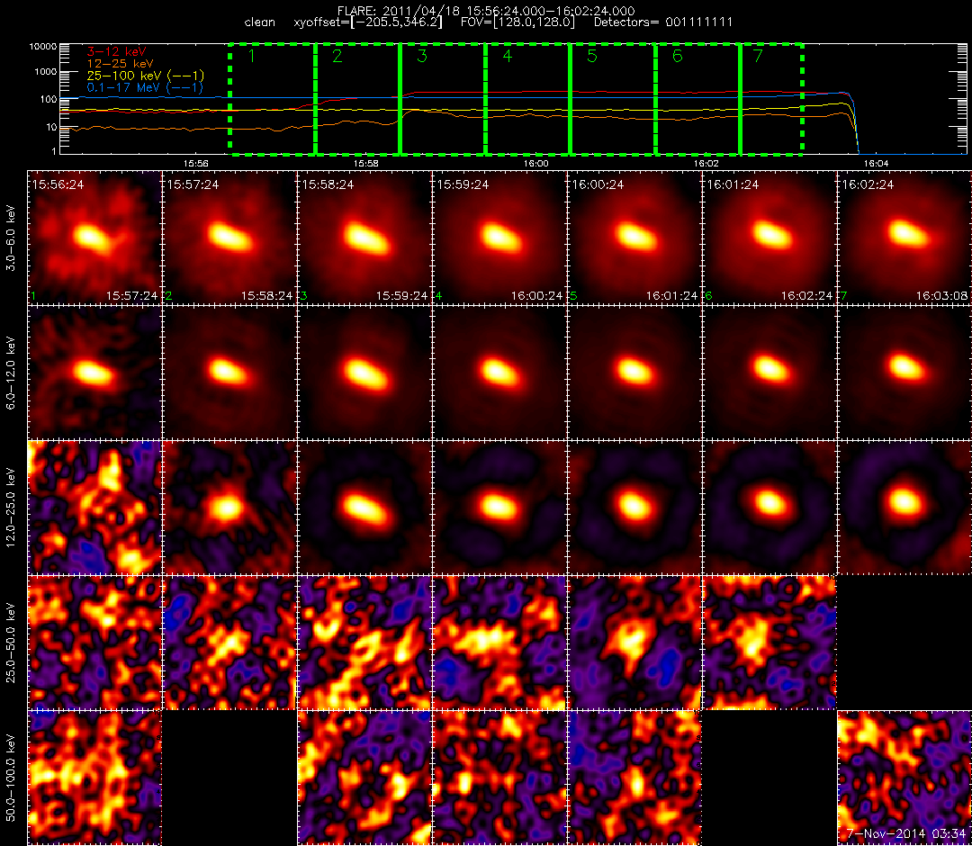Select interval number 5 on the light curve
Viewport: 972px width, 846px height.
[x=592, y=57]
